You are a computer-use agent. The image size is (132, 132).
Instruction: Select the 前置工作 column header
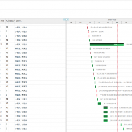point(11,21)
